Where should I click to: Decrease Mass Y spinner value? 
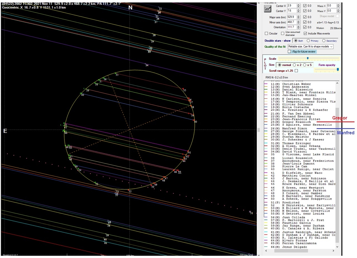click(339, 12)
